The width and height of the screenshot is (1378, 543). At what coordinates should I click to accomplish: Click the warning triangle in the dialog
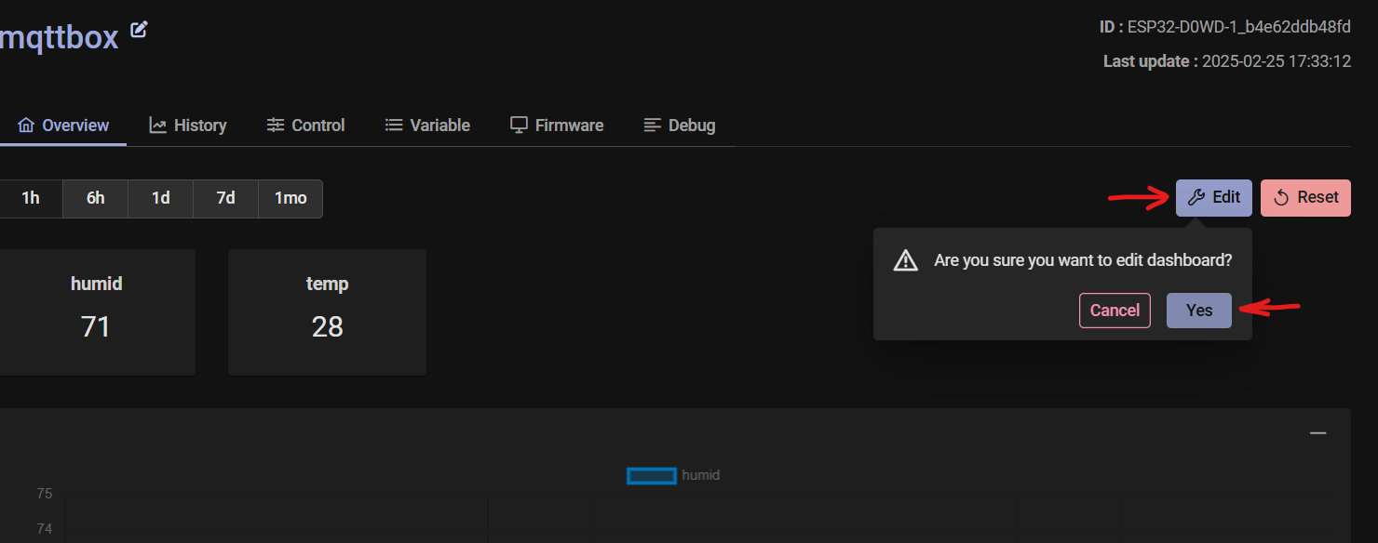coord(904,260)
